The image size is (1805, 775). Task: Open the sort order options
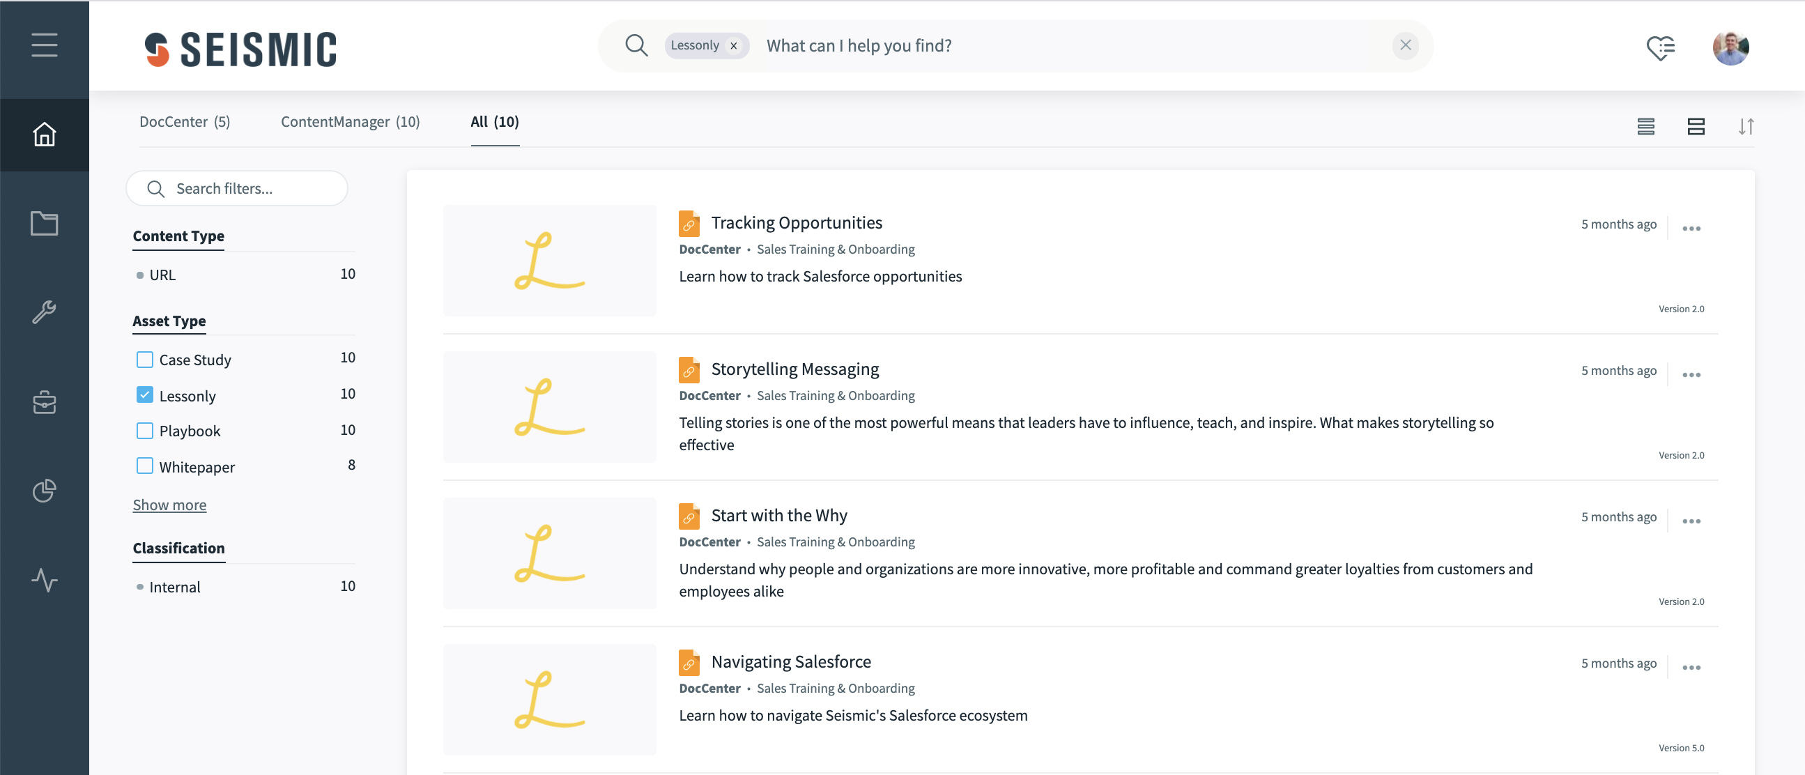click(1746, 127)
